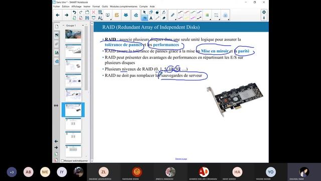Image resolution: width=321 pixels, height=181 pixels.
Task: Open the activity builder checkmark icon
Action: pos(117,15)
